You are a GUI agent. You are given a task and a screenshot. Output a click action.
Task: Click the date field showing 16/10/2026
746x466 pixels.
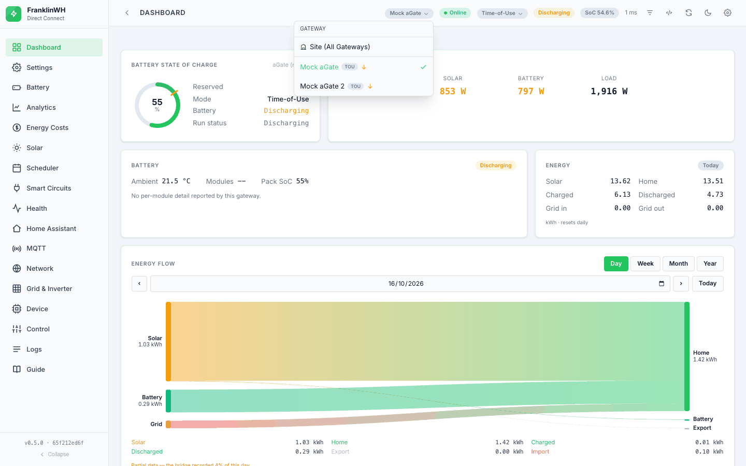[410, 284]
